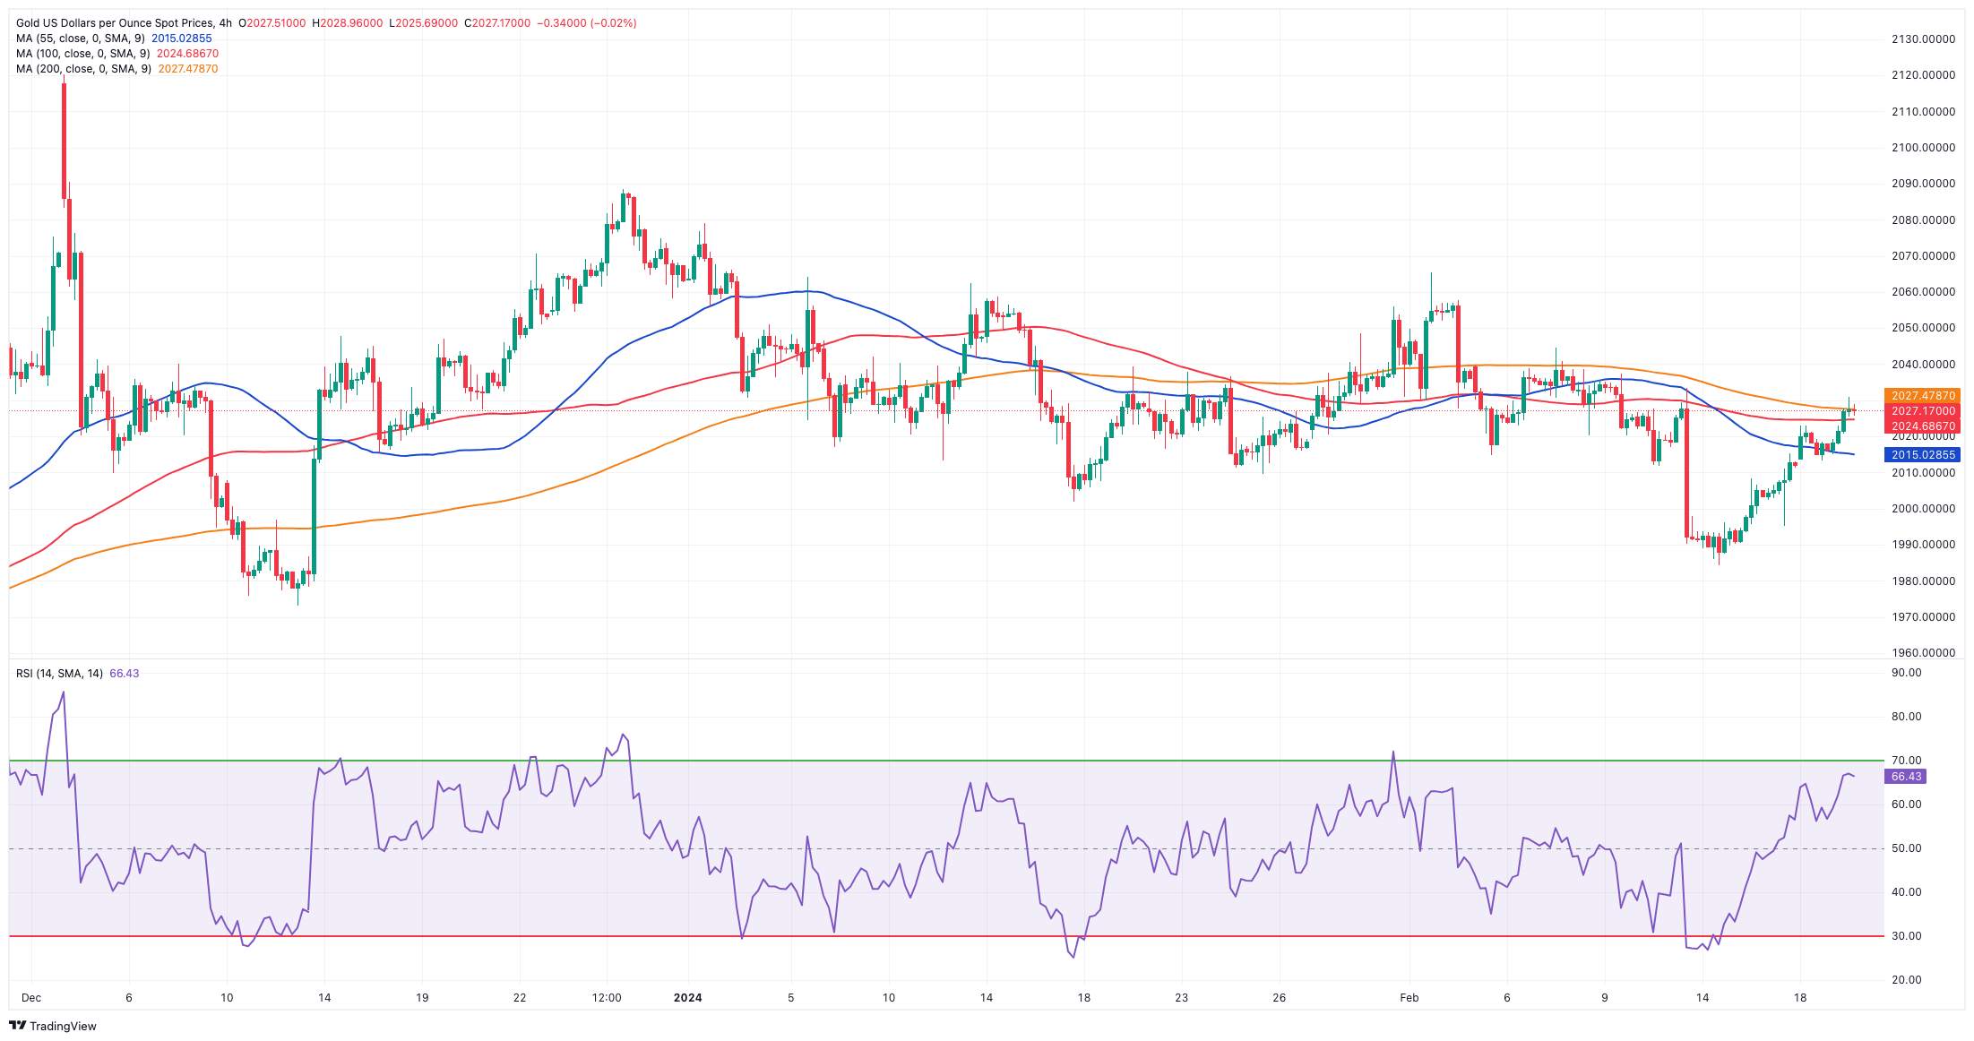The width and height of the screenshot is (1974, 1041).
Task: Click the 2015.02855 MA 55 legend value
Action: (x=182, y=39)
